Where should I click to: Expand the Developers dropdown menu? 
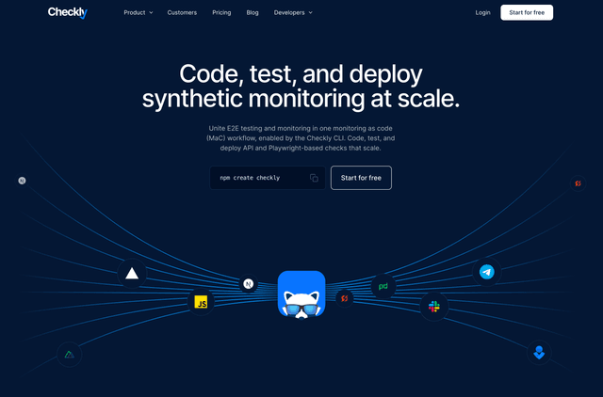point(293,12)
